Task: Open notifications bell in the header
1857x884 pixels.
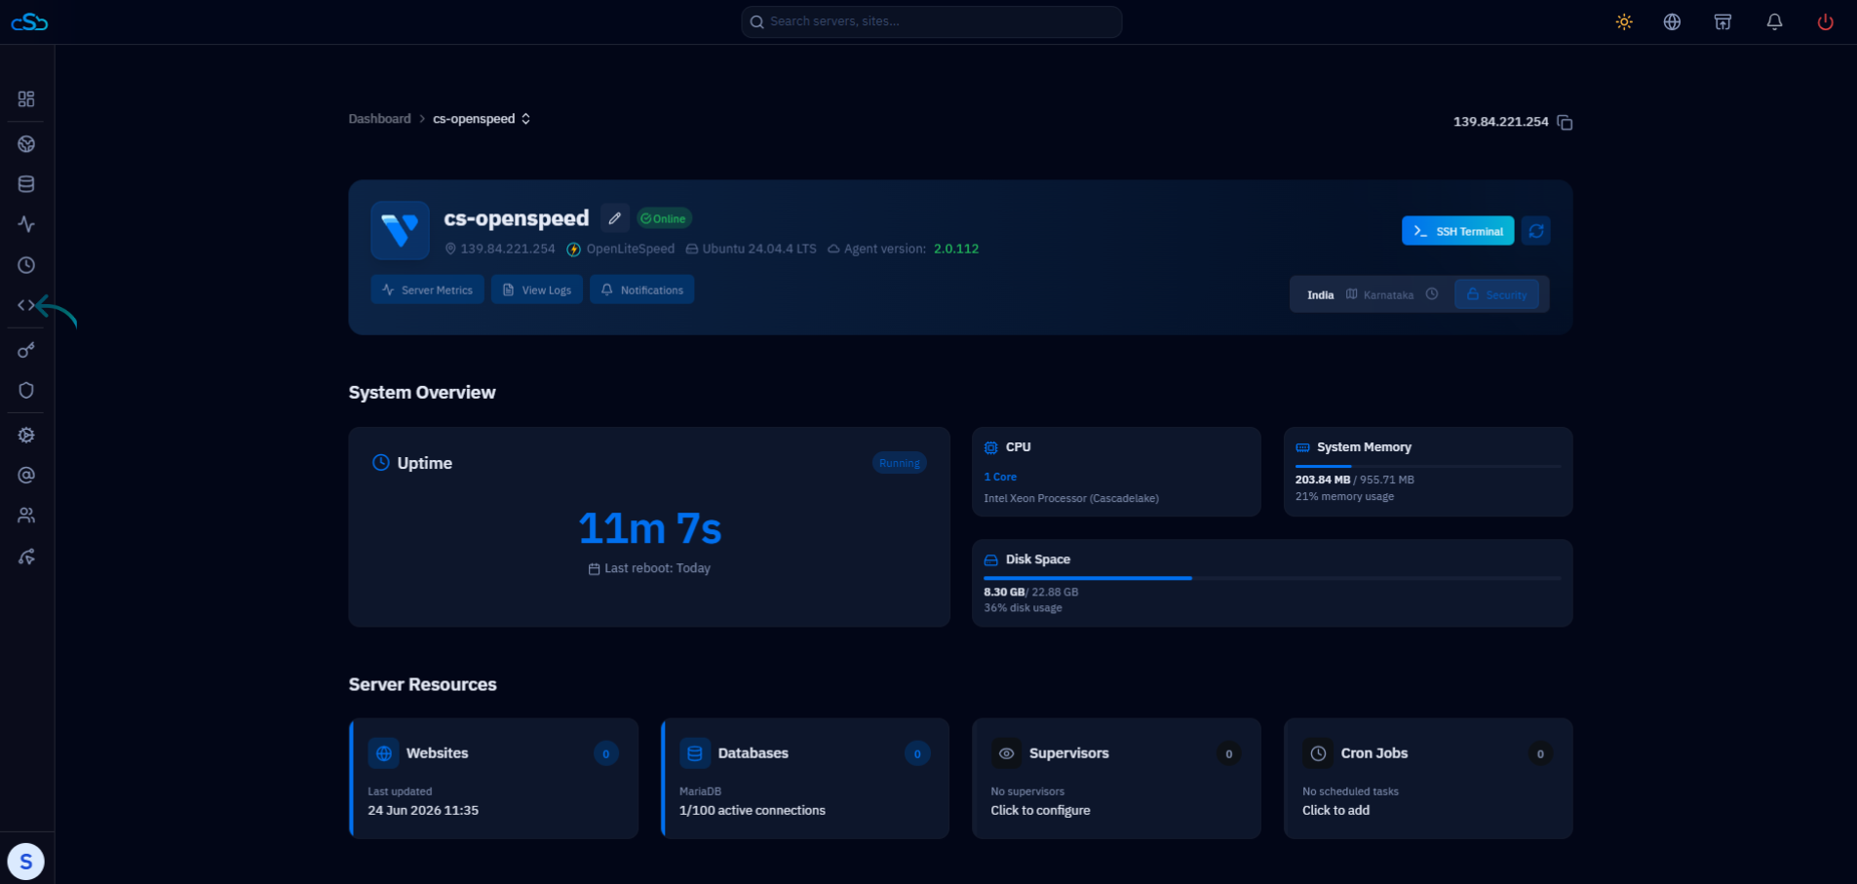Action: (x=1774, y=21)
